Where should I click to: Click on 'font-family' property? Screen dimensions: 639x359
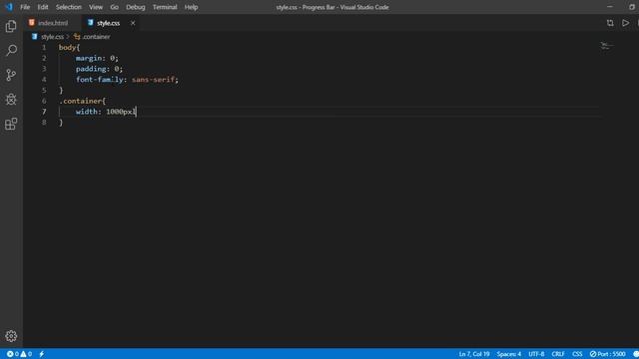coord(100,80)
